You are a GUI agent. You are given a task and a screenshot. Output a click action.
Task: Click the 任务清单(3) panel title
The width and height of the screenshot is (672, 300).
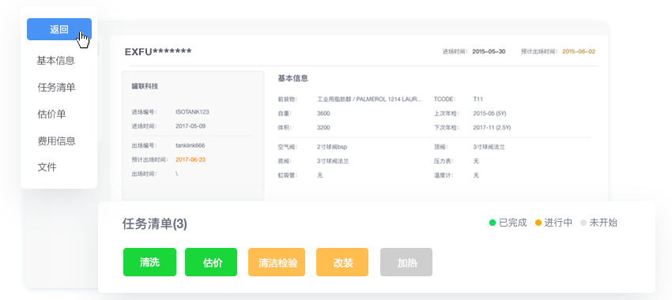[155, 224]
